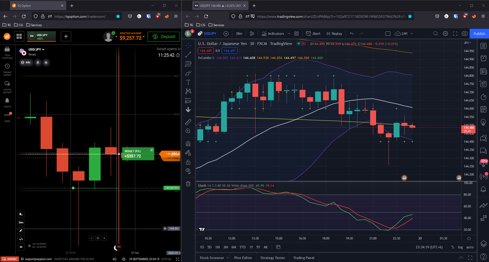Add a new asset tab with plus
The height and width of the screenshot is (262, 489).
(66, 37)
